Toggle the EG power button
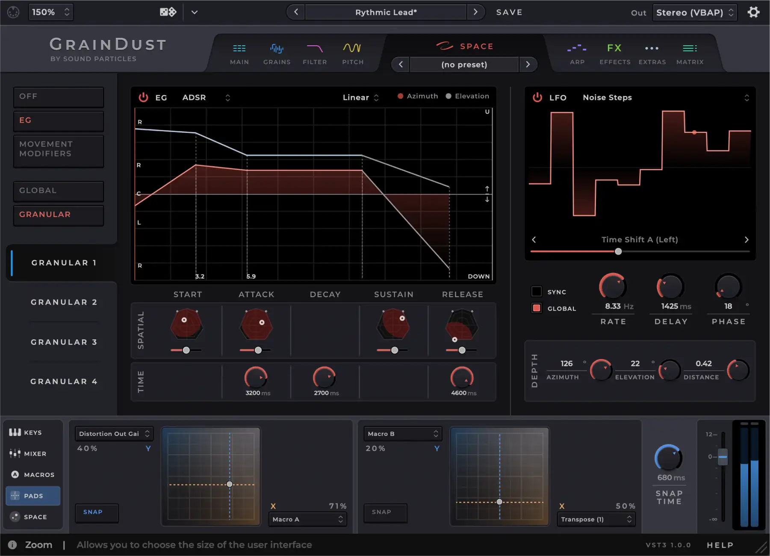 pyautogui.click(x=143, y=97)
